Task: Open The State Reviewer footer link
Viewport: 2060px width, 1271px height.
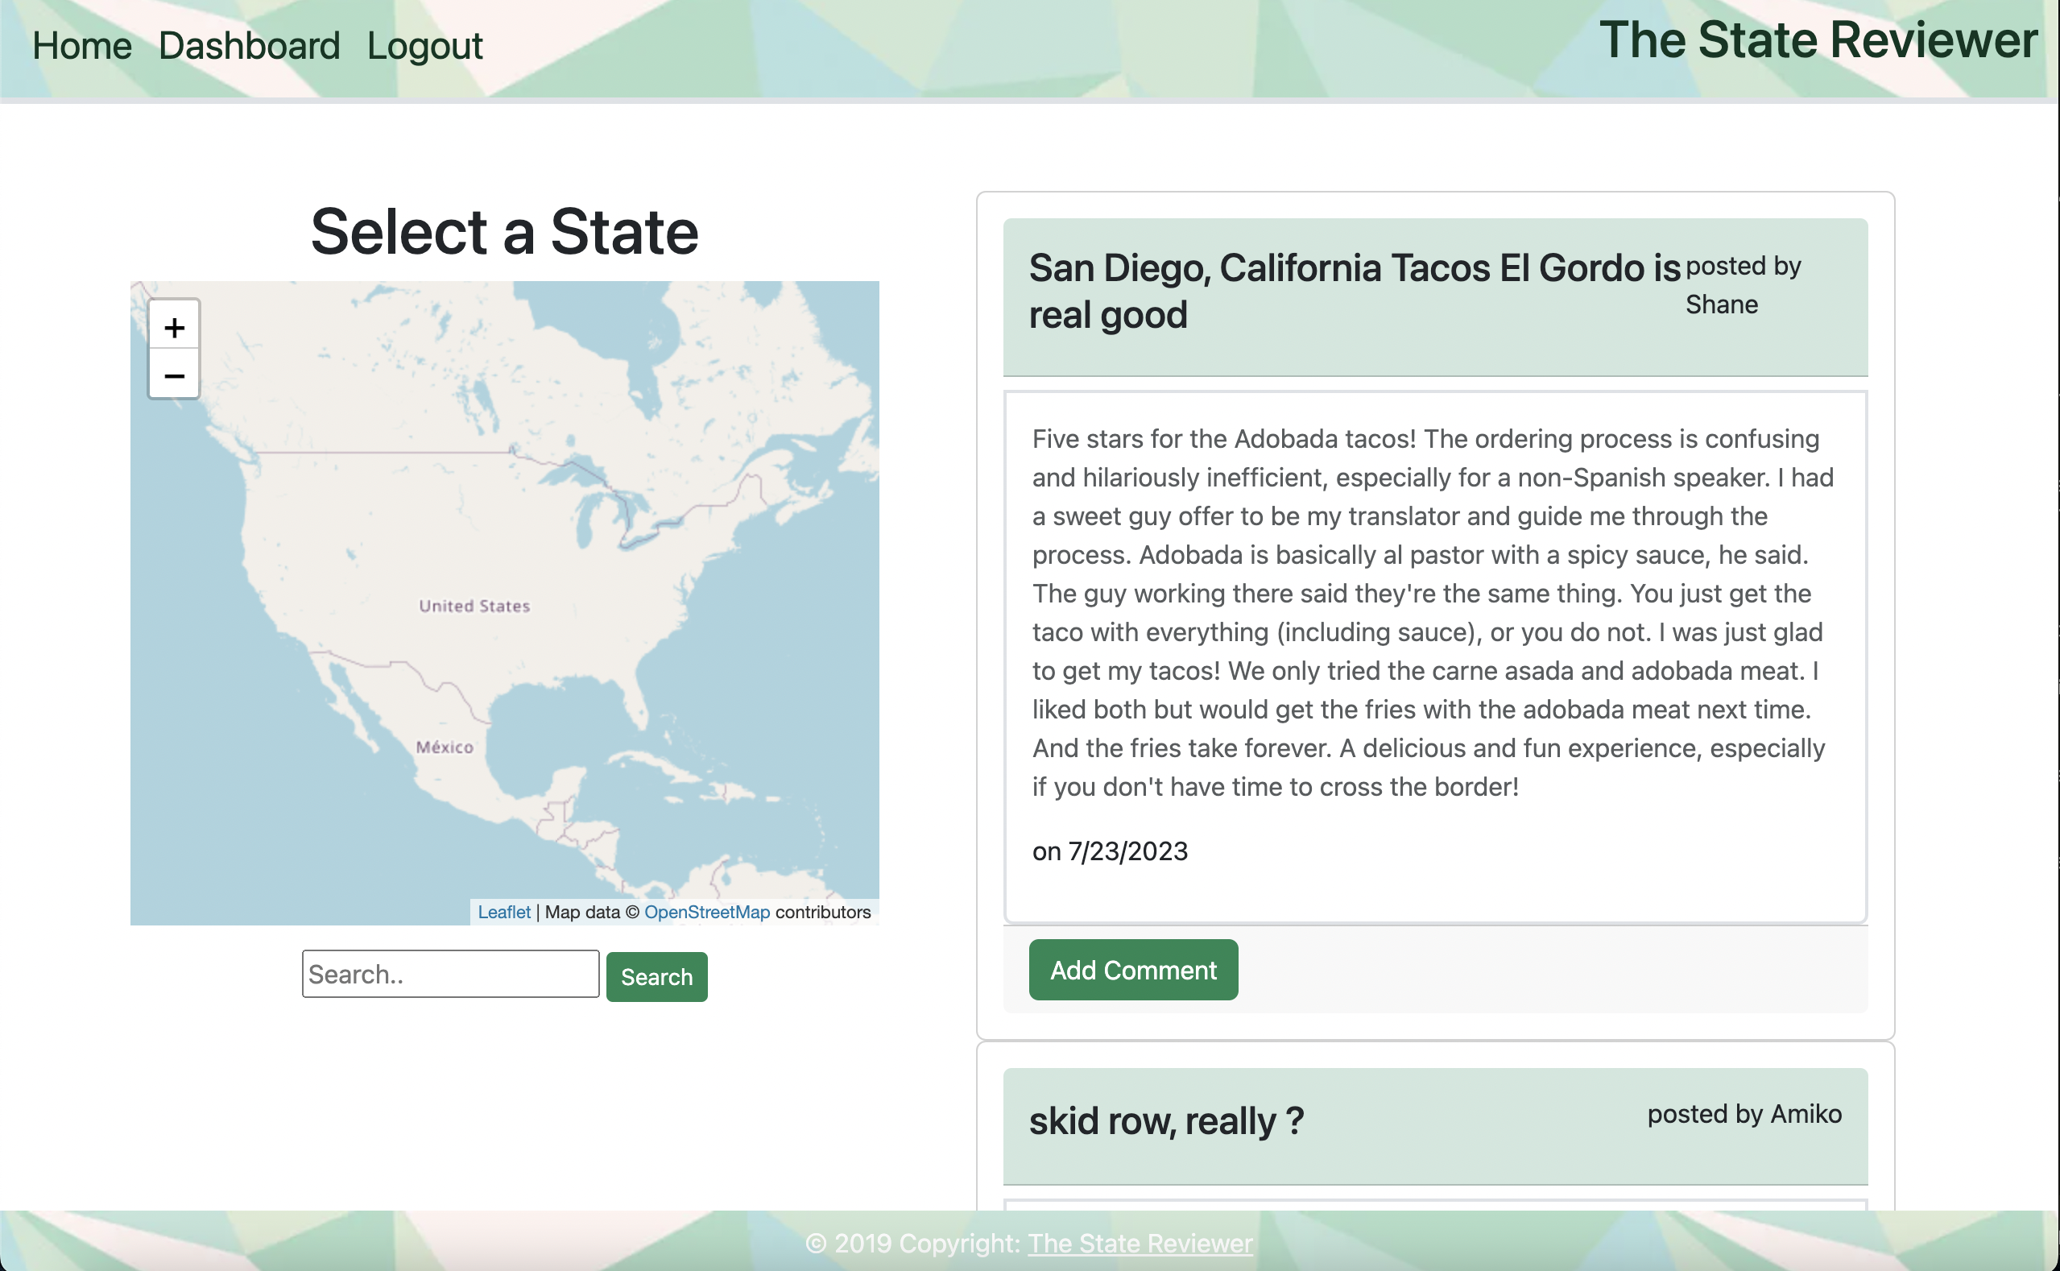Action: [x=1140, y=1244]
